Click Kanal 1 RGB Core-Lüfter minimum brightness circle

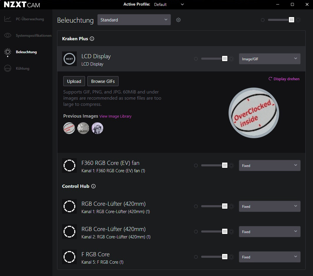pyautogui.click(x=196, y=206)
